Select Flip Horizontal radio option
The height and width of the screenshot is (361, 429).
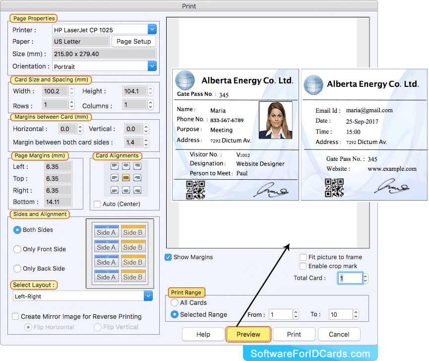[x=28, y=327]
